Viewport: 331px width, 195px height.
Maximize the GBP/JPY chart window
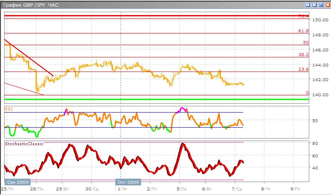click(x=321, y=5)
